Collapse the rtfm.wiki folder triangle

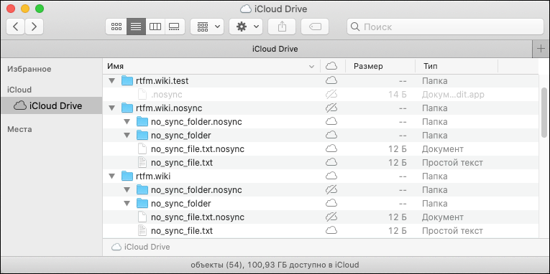(112, 176)
